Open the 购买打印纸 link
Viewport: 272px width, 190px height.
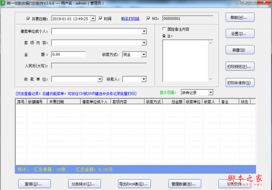point(130,19)
